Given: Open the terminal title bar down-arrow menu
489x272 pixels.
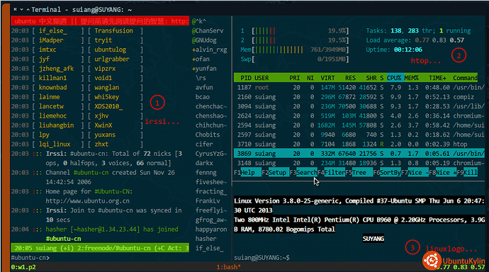Looking at the screenshot, I should 21,9.
